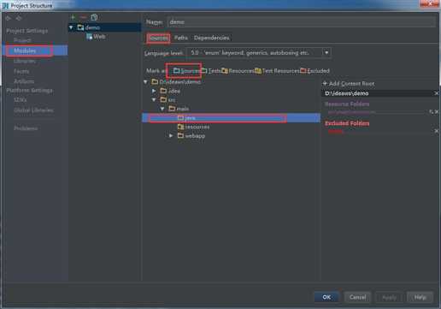The width and height of the screenshot is (441, 309).
Task: Open Problems in the sidebar
Action: [26, 128]
